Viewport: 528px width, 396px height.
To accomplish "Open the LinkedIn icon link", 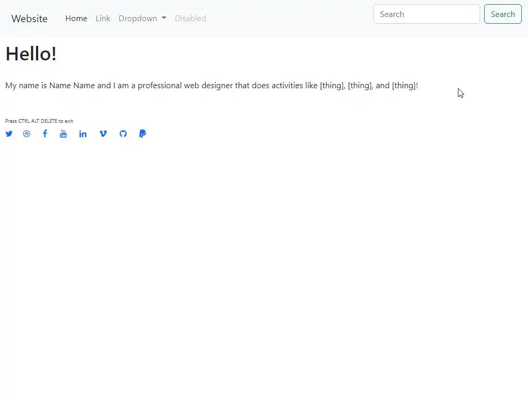I will point(83,134).
